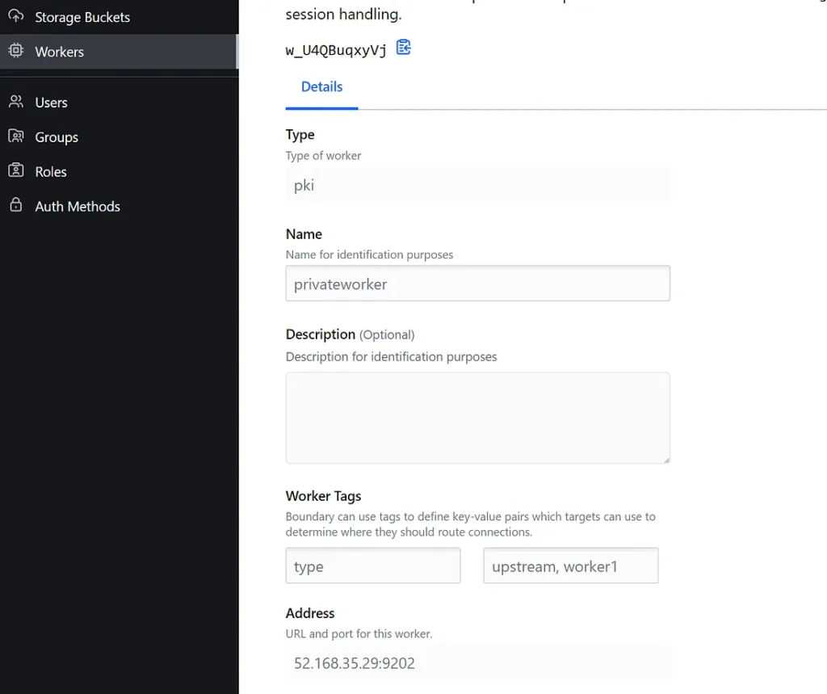Click the Roles badge icon

coord(15,171)
